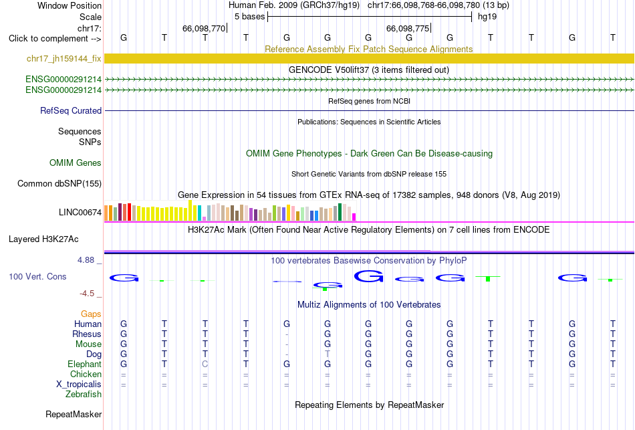Click the gap dash in the Mouse row
Image resolution: width=635 pixels, height=430 pixels.
[x=287, y=344]
